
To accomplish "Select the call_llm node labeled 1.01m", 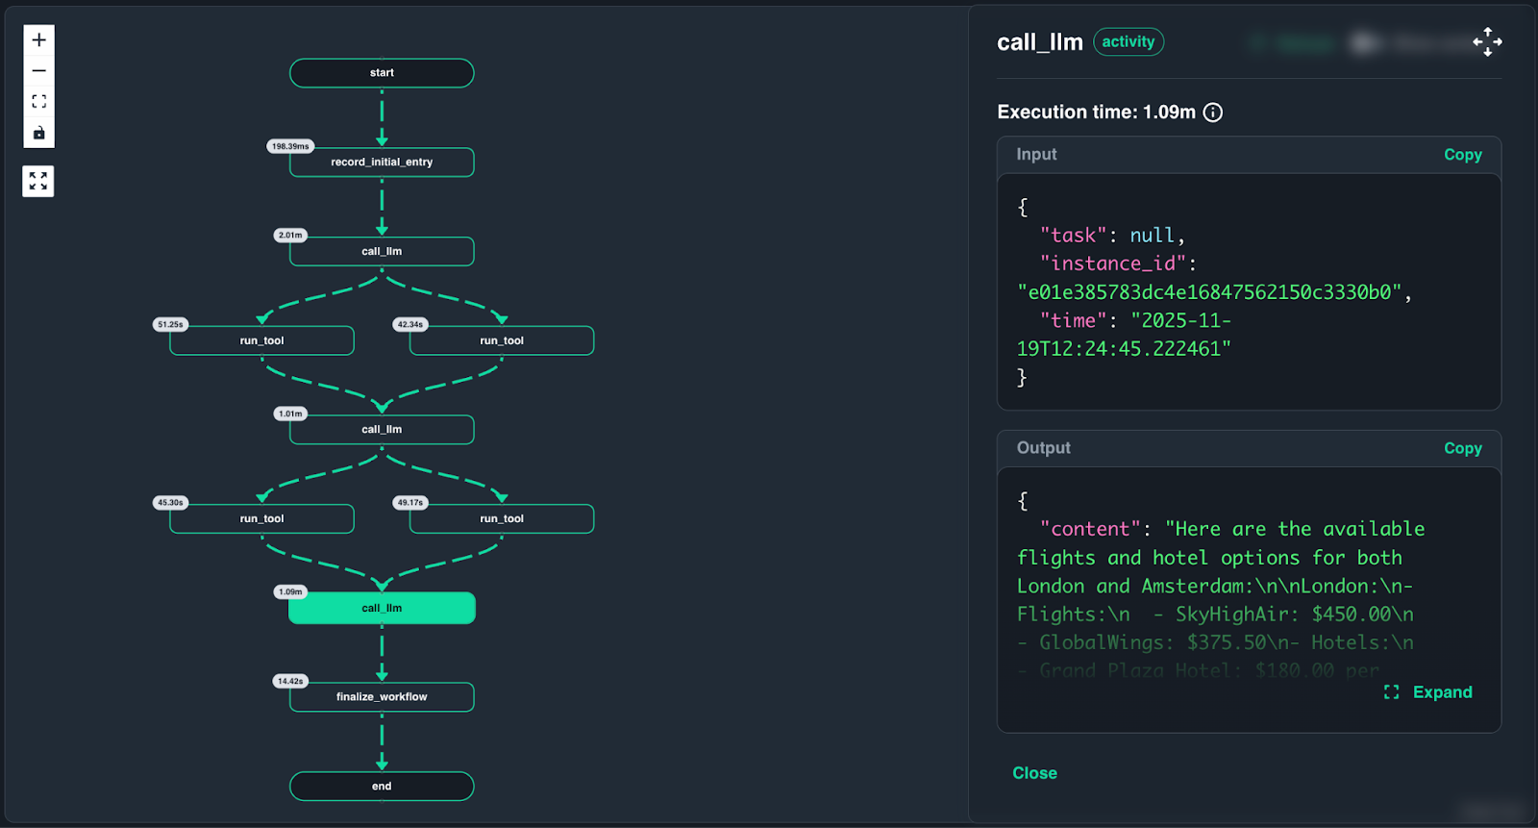I will pos(382,430).
